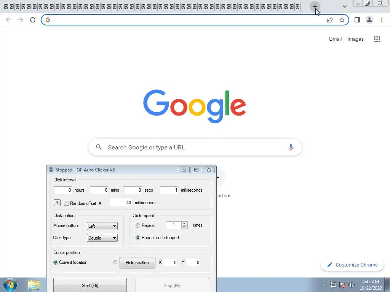Click the random offset field showing 40
The height and width of the screenshot is (292, 390).
[121, 203]
